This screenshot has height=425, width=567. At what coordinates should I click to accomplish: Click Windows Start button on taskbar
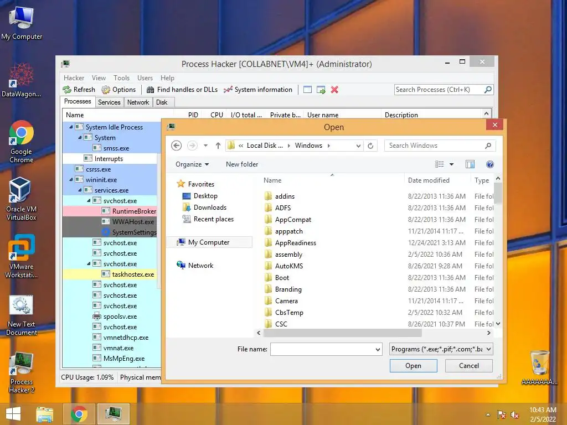point(13,414)
